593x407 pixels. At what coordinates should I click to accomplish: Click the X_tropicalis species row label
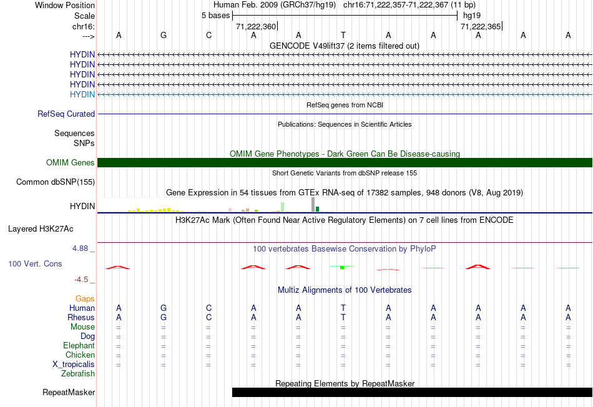[74, 365]
